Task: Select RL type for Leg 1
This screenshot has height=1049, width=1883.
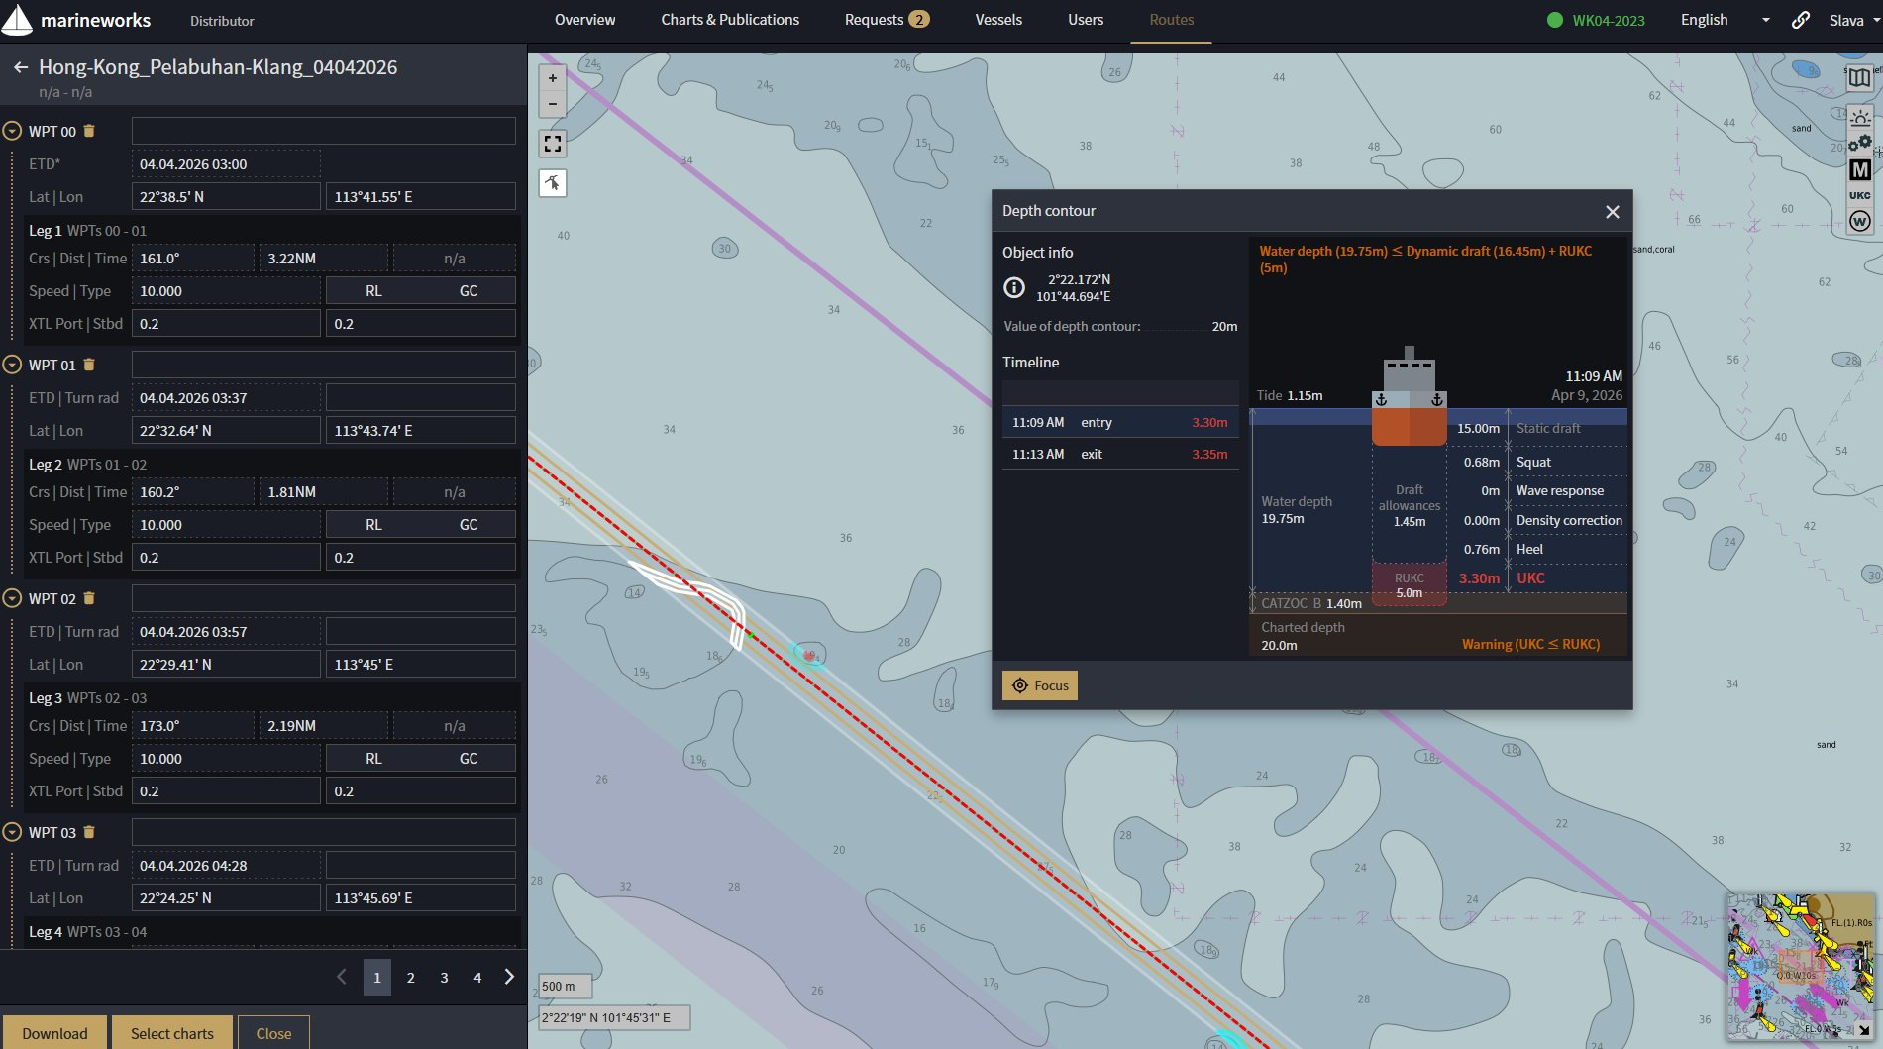Action: coord(373,291)
